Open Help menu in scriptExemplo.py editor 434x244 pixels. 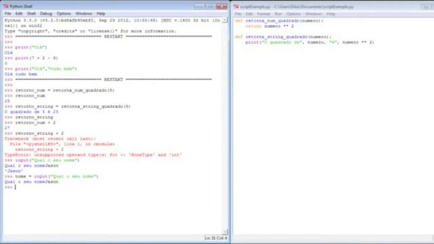pos(331,14)
